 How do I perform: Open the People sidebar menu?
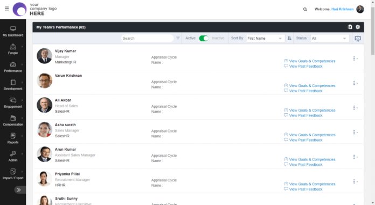(x=13, y=49)
